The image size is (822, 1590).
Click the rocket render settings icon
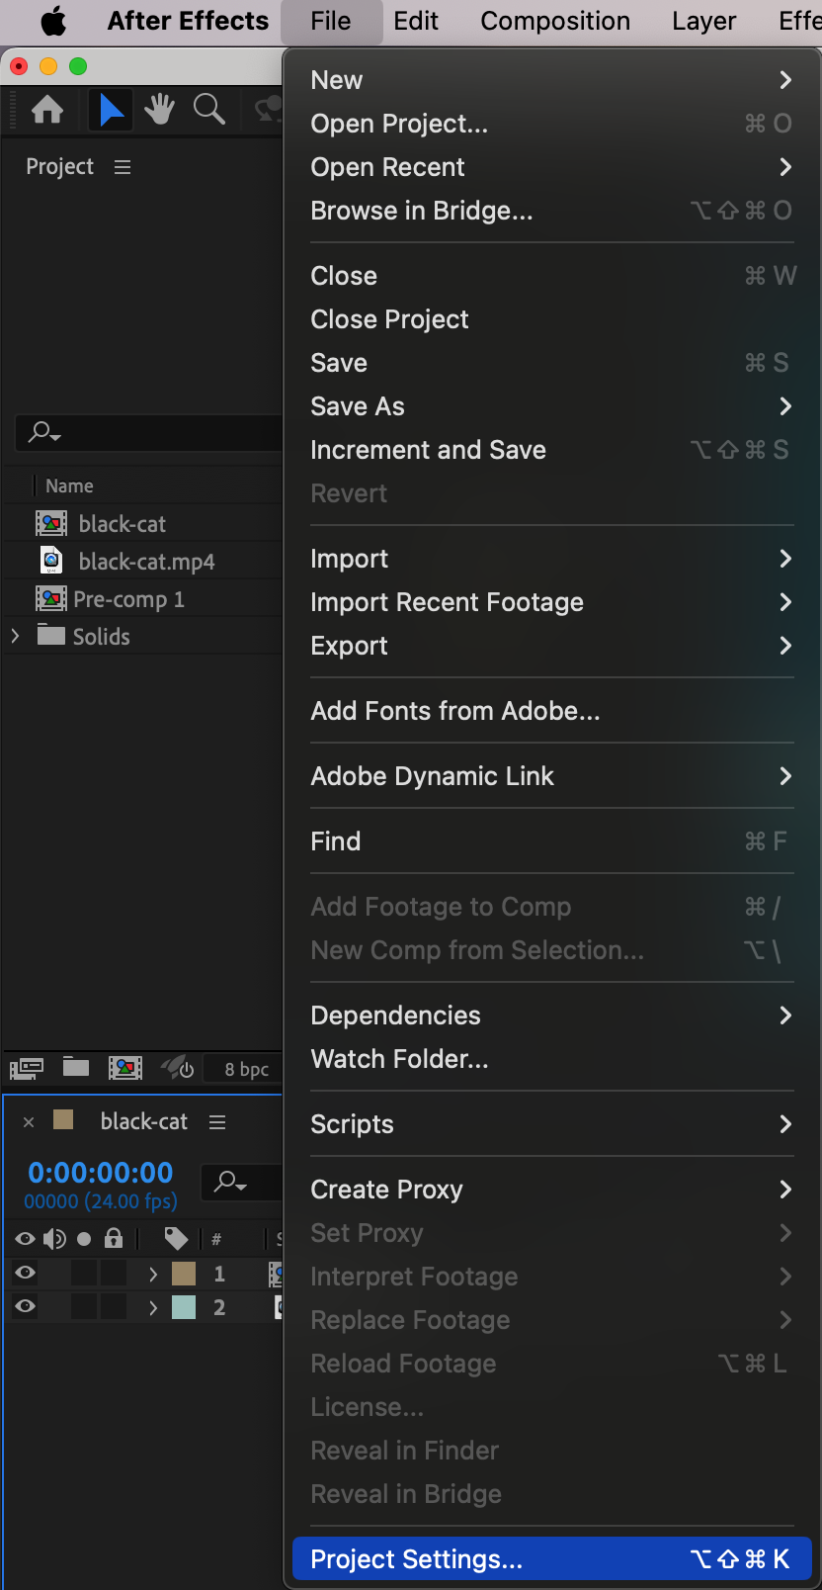pyautogui.click(x=178, y=1068)
